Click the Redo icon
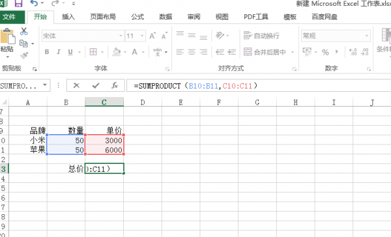This screenshot has width=391, height=237. point(55,3)
